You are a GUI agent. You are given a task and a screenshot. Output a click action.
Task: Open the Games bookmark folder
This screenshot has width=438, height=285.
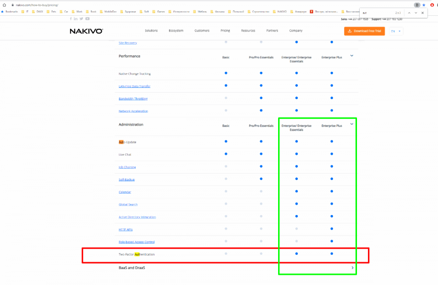[x=159, y=12]
